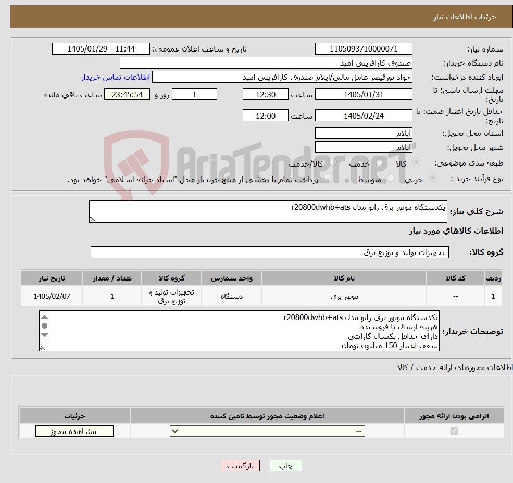Click the الزامی بودن ارائه مجوز header
Viewport: 513px width, 483px height.
(454, 416)
